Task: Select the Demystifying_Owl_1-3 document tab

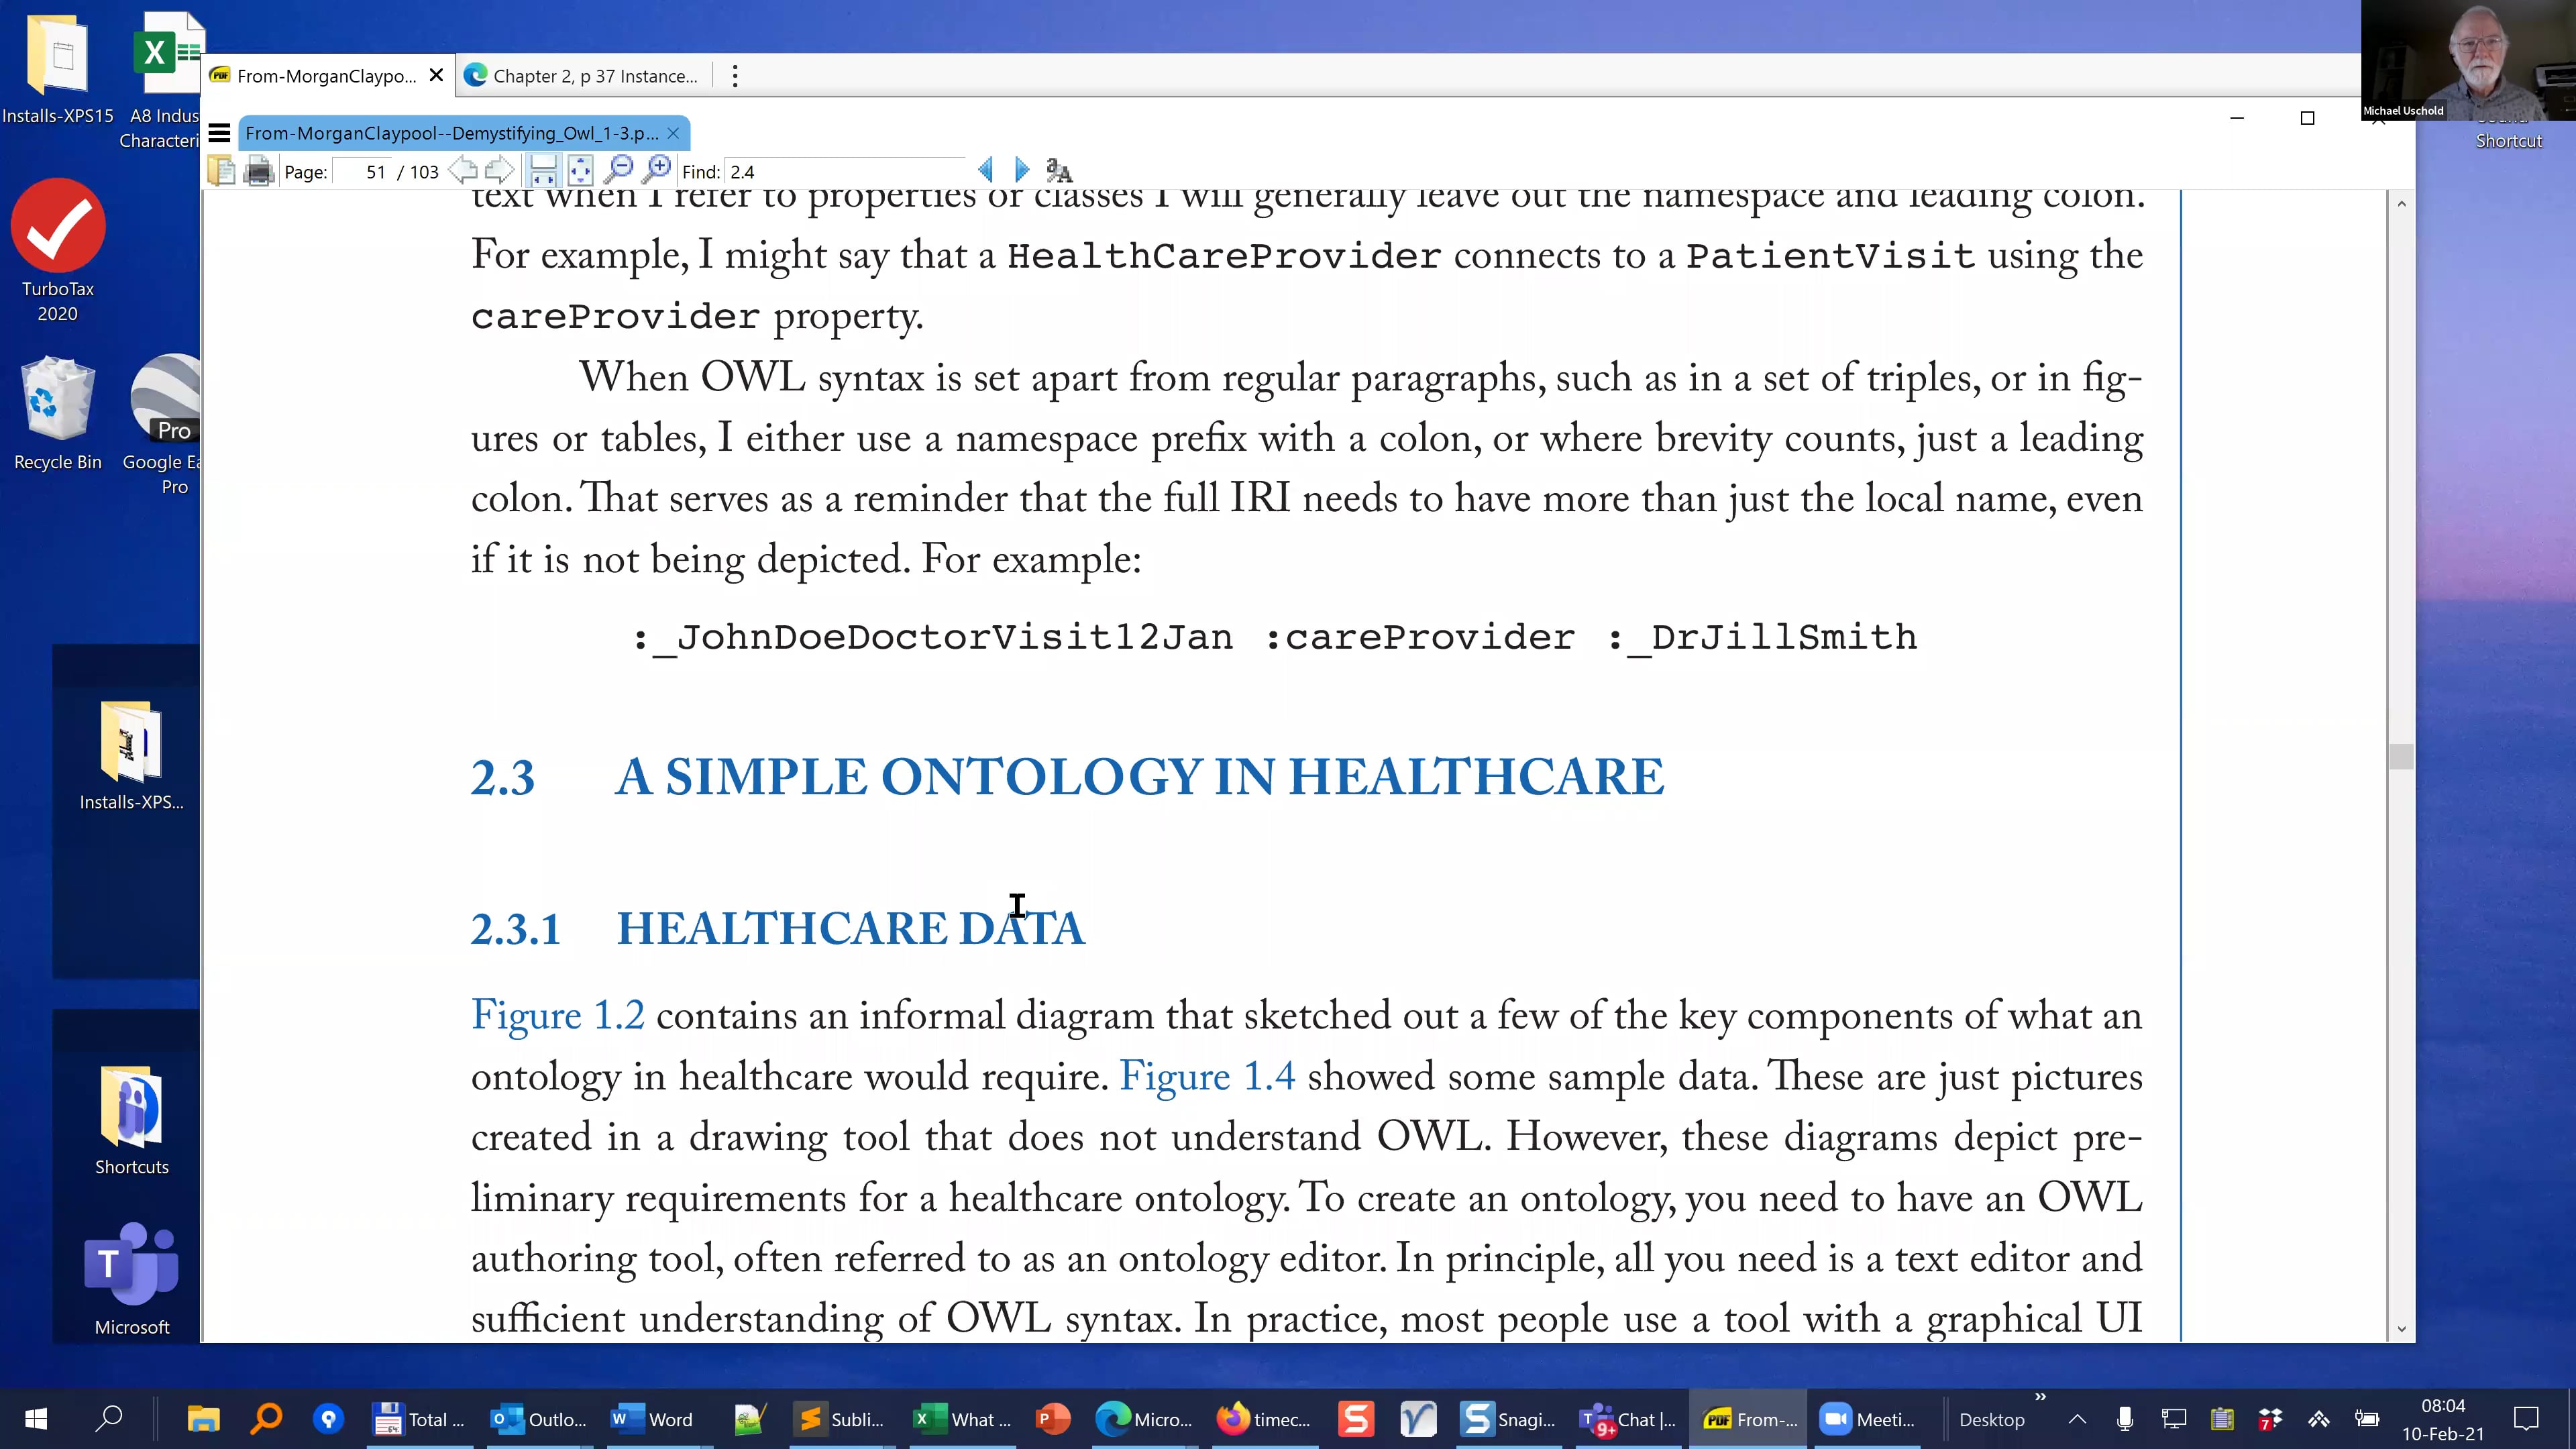Action: pos(451,133)
